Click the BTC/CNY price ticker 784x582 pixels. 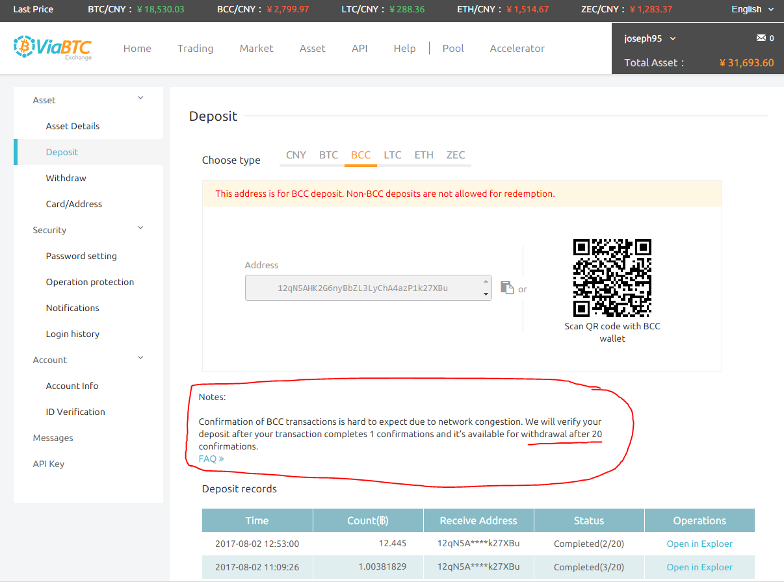point(136,9)
